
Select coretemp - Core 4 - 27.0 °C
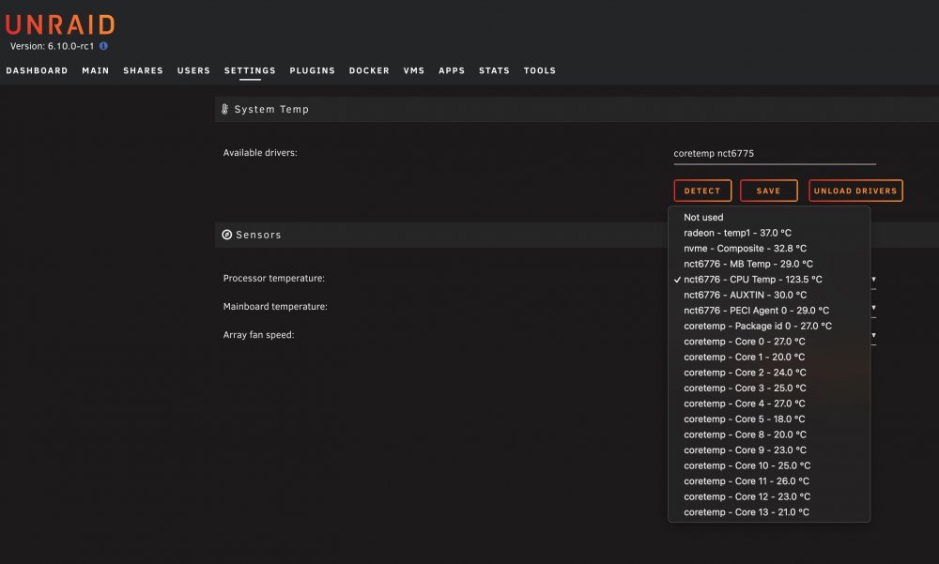coord(769,404)
